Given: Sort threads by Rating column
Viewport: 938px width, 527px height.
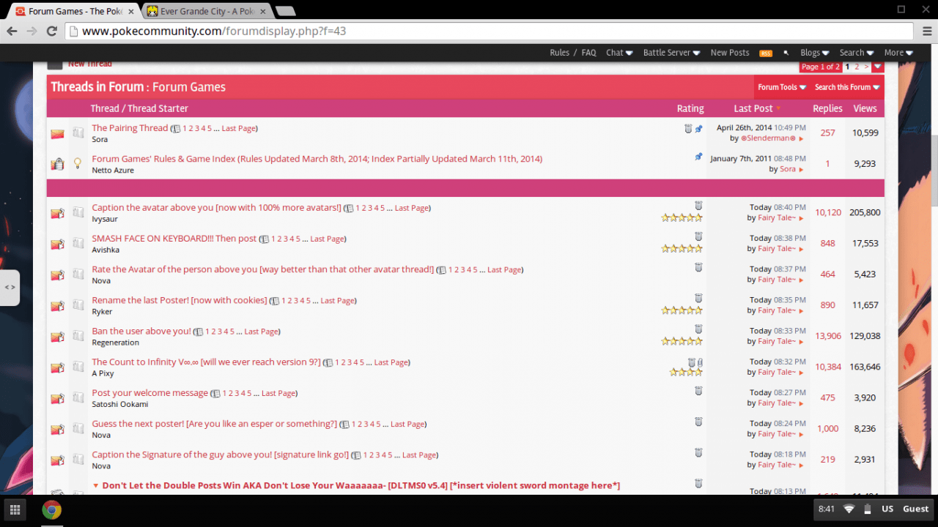Looking at the screenshot, I should (690, 108).
